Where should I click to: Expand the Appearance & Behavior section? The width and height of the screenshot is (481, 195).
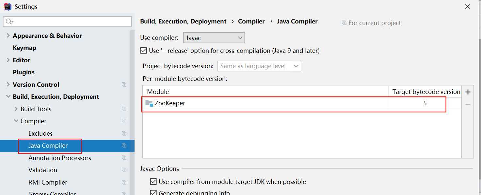click(x=8, y=36)
